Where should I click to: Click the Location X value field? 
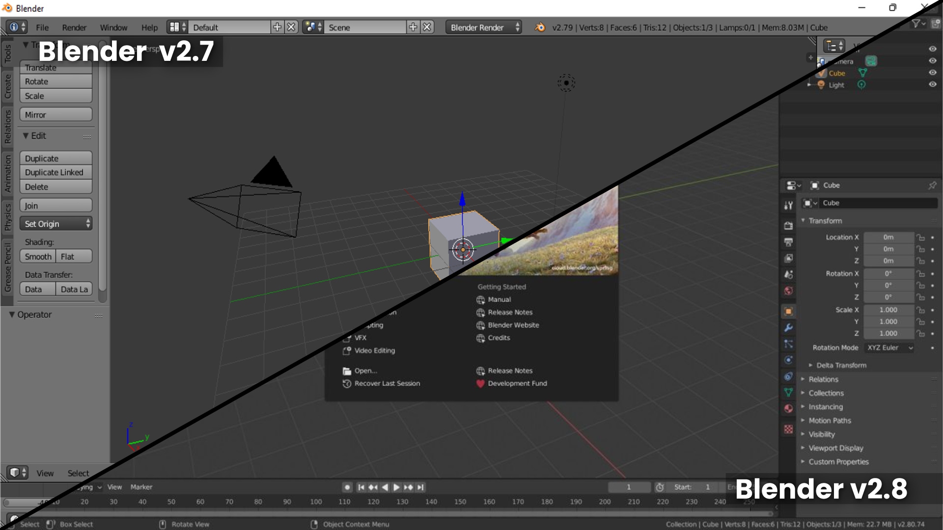point(888,238)
